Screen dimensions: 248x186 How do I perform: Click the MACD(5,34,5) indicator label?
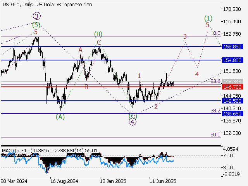point(17,150)
